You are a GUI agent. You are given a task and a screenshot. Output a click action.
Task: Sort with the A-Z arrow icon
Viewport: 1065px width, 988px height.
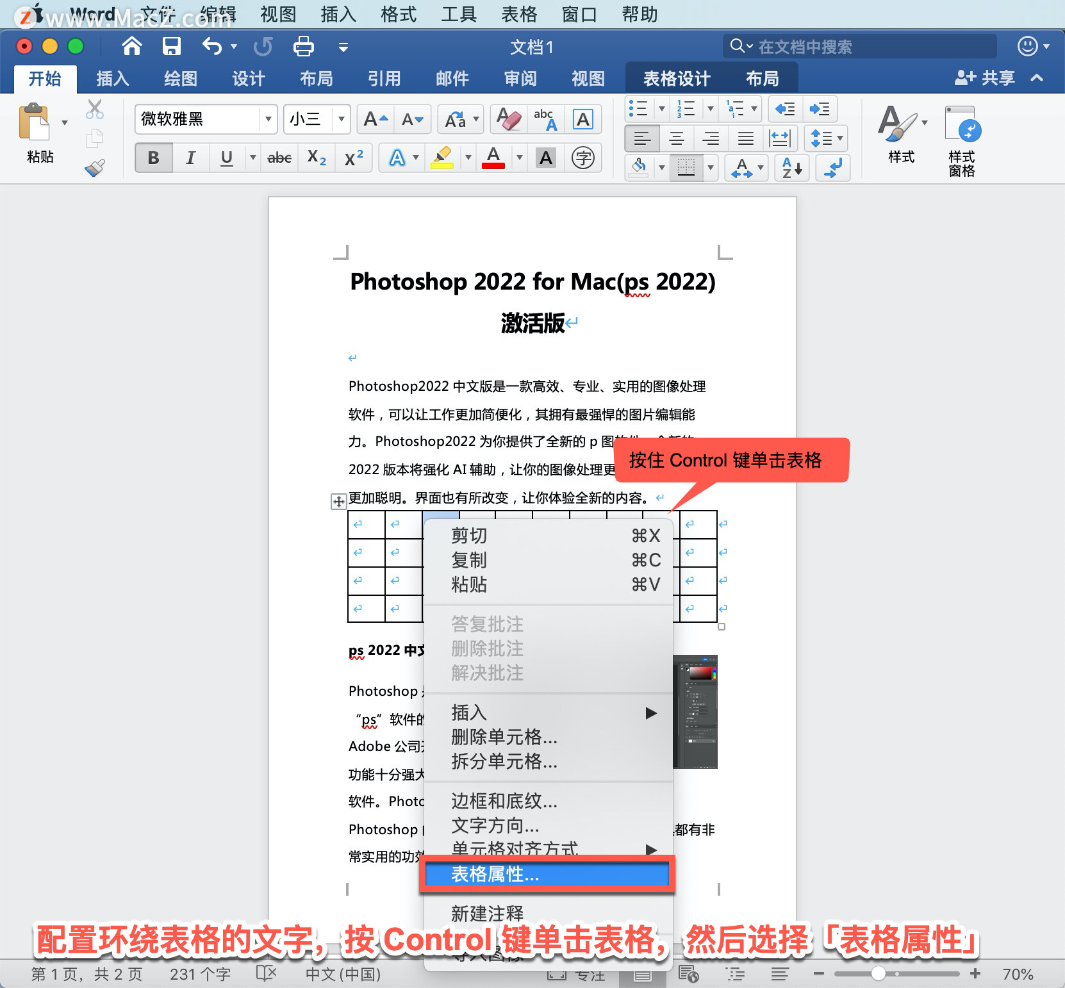click(x=792, y=168)
